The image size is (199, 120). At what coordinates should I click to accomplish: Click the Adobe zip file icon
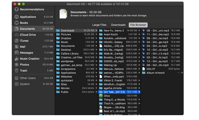click(101, 46)
